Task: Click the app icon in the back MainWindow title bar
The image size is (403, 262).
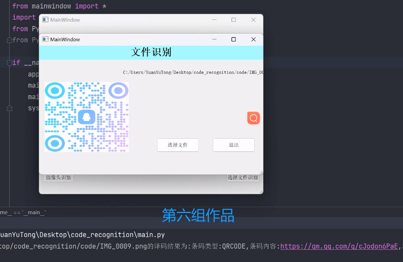Action: tap(45, 19)
